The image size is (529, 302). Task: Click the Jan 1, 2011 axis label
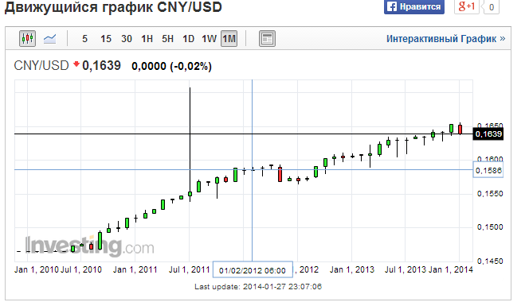[135, 269]
